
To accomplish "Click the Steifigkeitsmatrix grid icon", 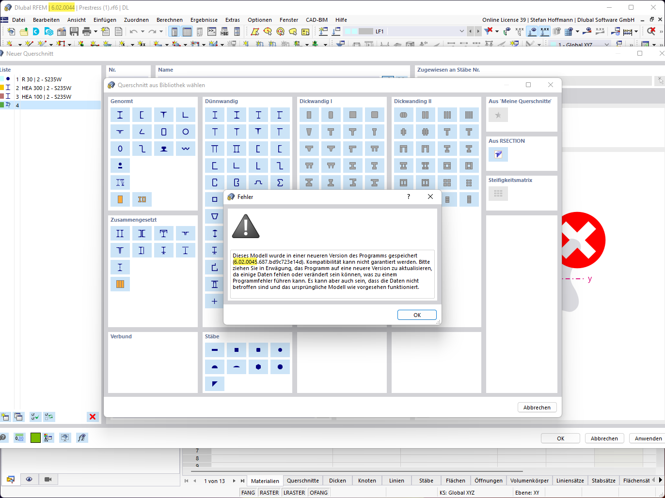I will point(498,194).
